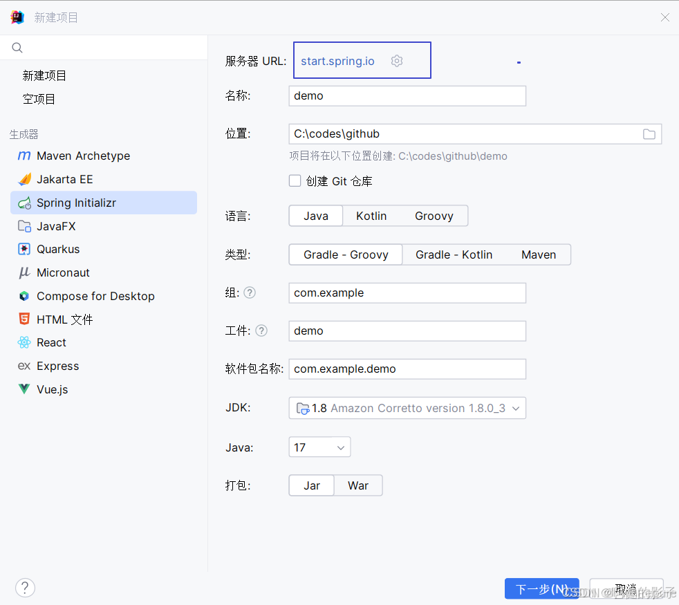Choose Compose for Desktop generator
Screen dimensions: 679x605
click(104, 296)
